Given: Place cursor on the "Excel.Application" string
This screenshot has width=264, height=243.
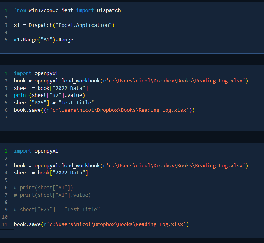Looking at the screenshot, I should [83, 25].
